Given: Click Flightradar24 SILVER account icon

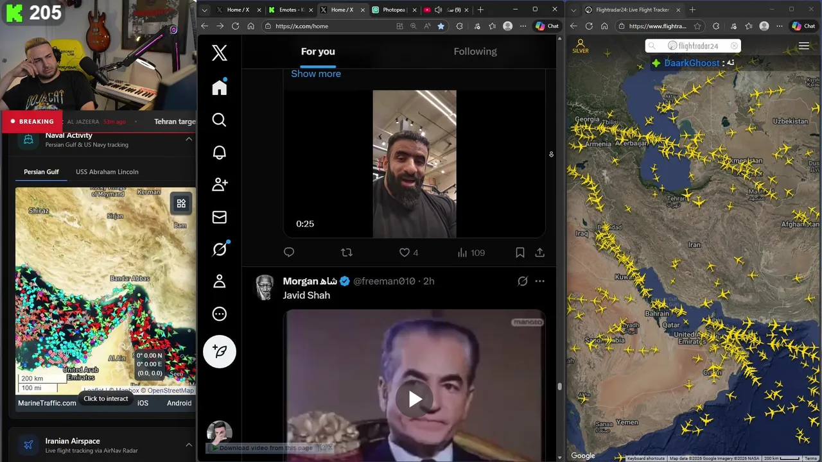Looking at the screenshot, I should click(x=581, y=46).
